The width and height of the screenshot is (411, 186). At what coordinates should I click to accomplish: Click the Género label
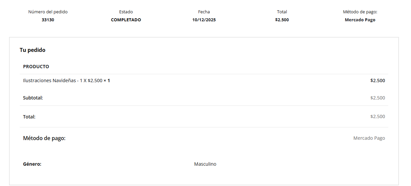(x=32, y=164)
